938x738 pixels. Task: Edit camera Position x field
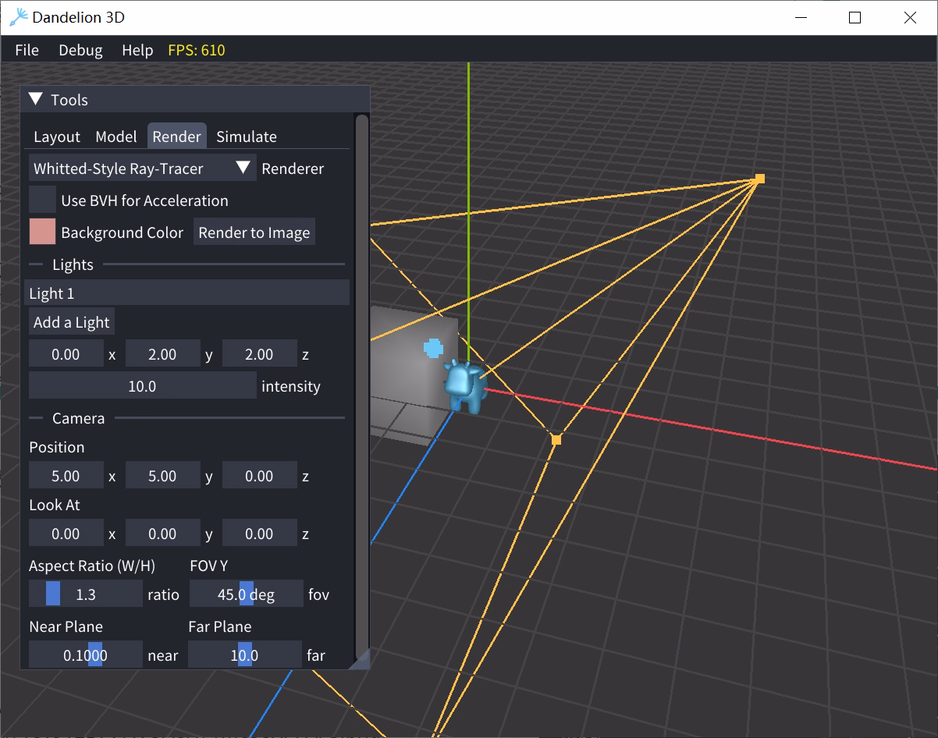coord(66,476)
